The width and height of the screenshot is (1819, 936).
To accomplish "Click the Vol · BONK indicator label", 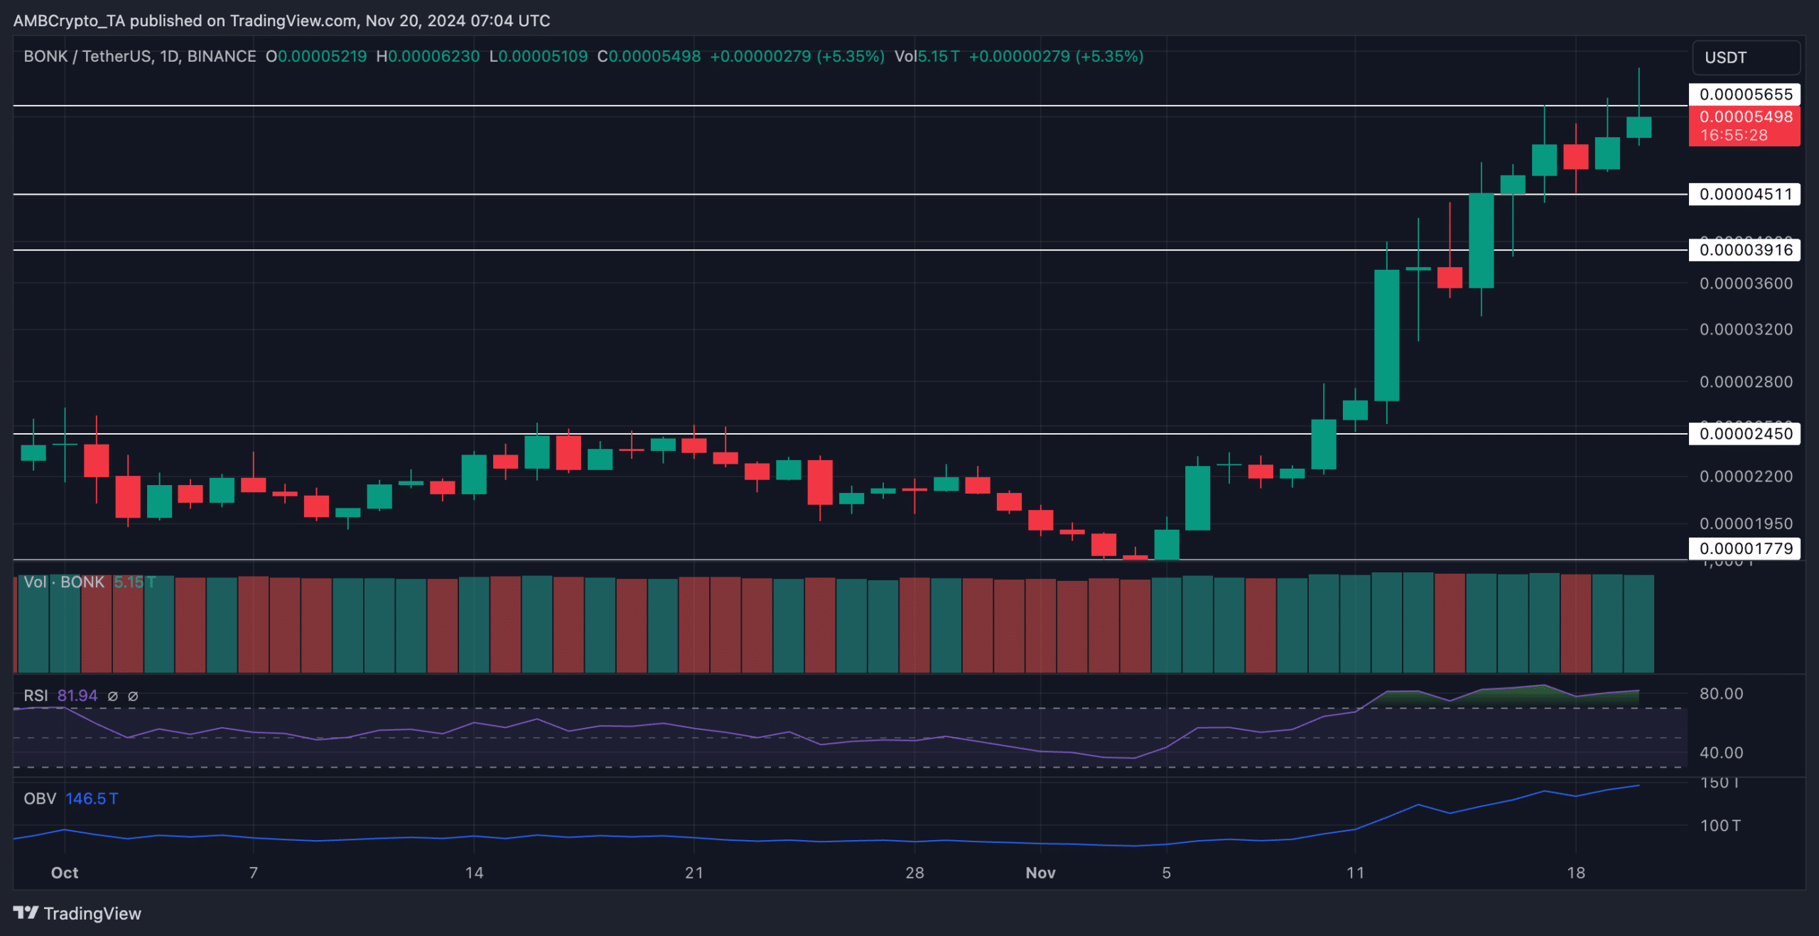I will click(x=64, y=582).
